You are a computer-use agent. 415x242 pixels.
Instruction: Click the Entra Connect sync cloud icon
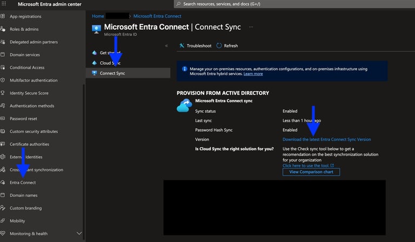click(x=184, y=105)
